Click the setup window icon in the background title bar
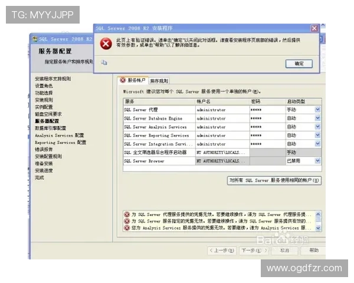Screen dimensions: 354x283 (35, 39)
